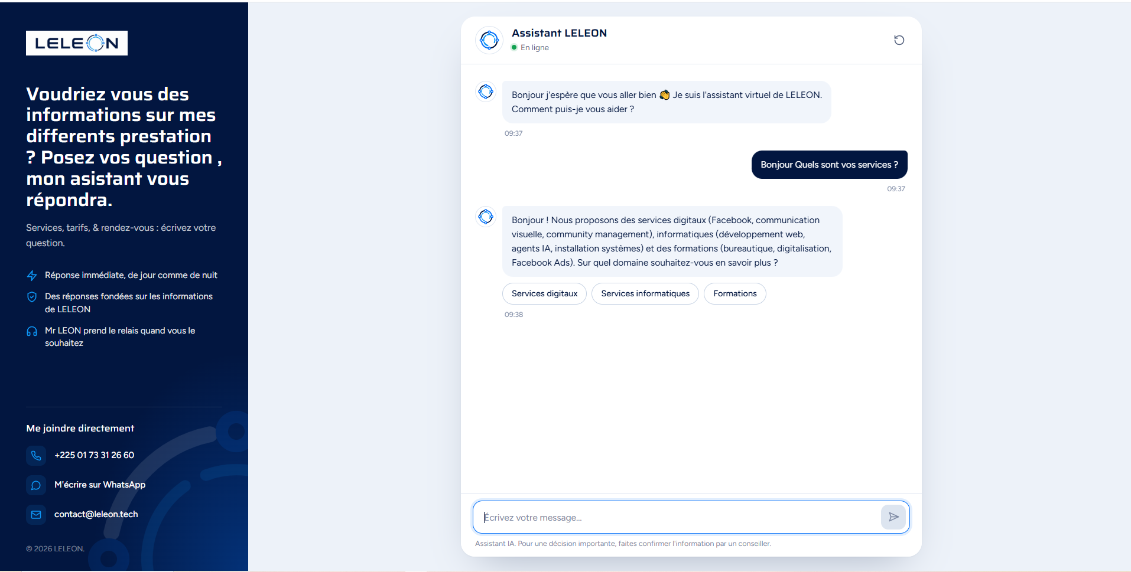Click the 'Voudriez vous des informations' headline
1131x572 pixels.
tap(124, 147)
